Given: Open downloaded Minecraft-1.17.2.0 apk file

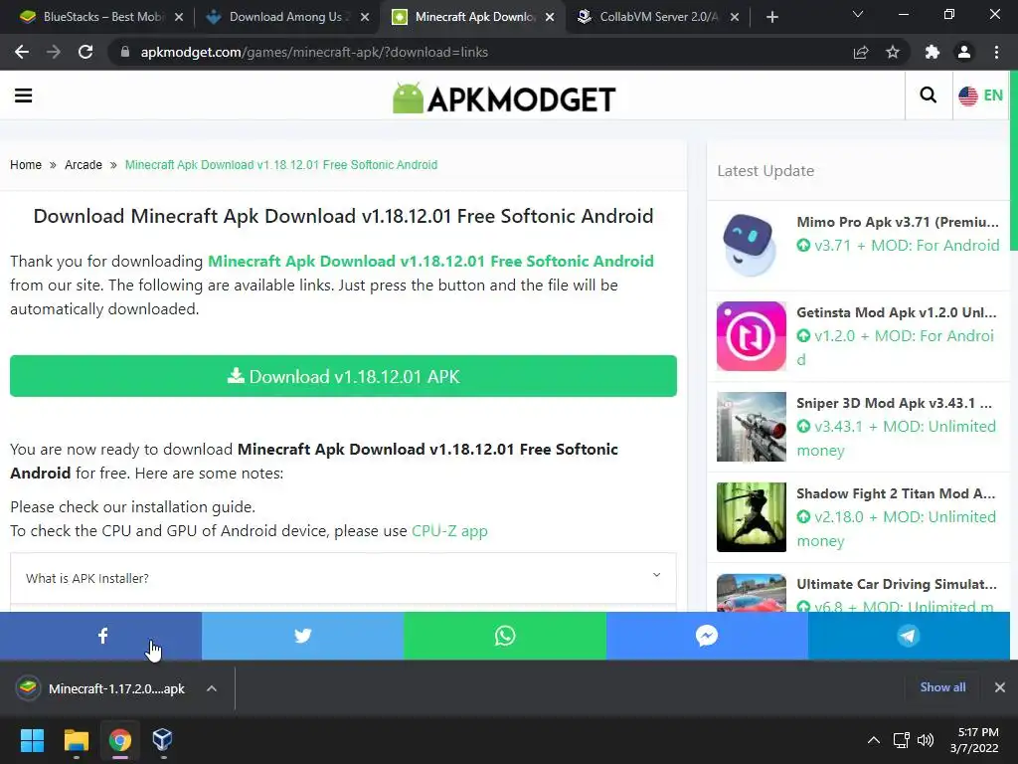Looking at the screenshot, I should [x=102, y=688].
